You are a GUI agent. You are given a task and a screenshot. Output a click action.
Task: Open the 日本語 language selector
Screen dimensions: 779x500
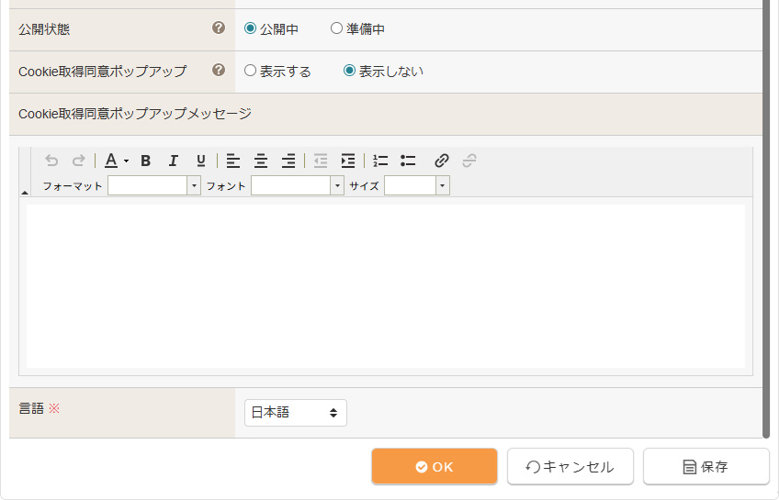(x=295, y=413)
